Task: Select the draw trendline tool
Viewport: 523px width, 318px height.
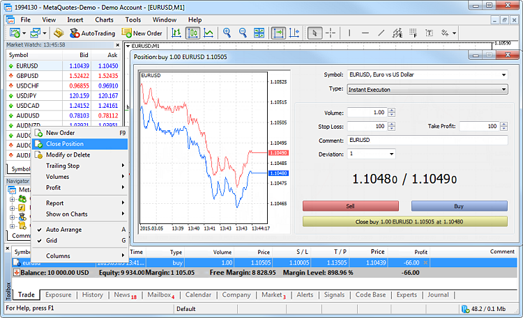Action: point(381,33)
